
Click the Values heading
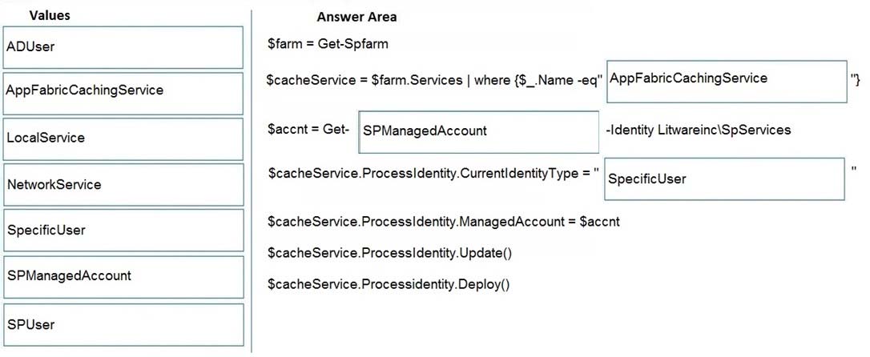click(50, 15)
